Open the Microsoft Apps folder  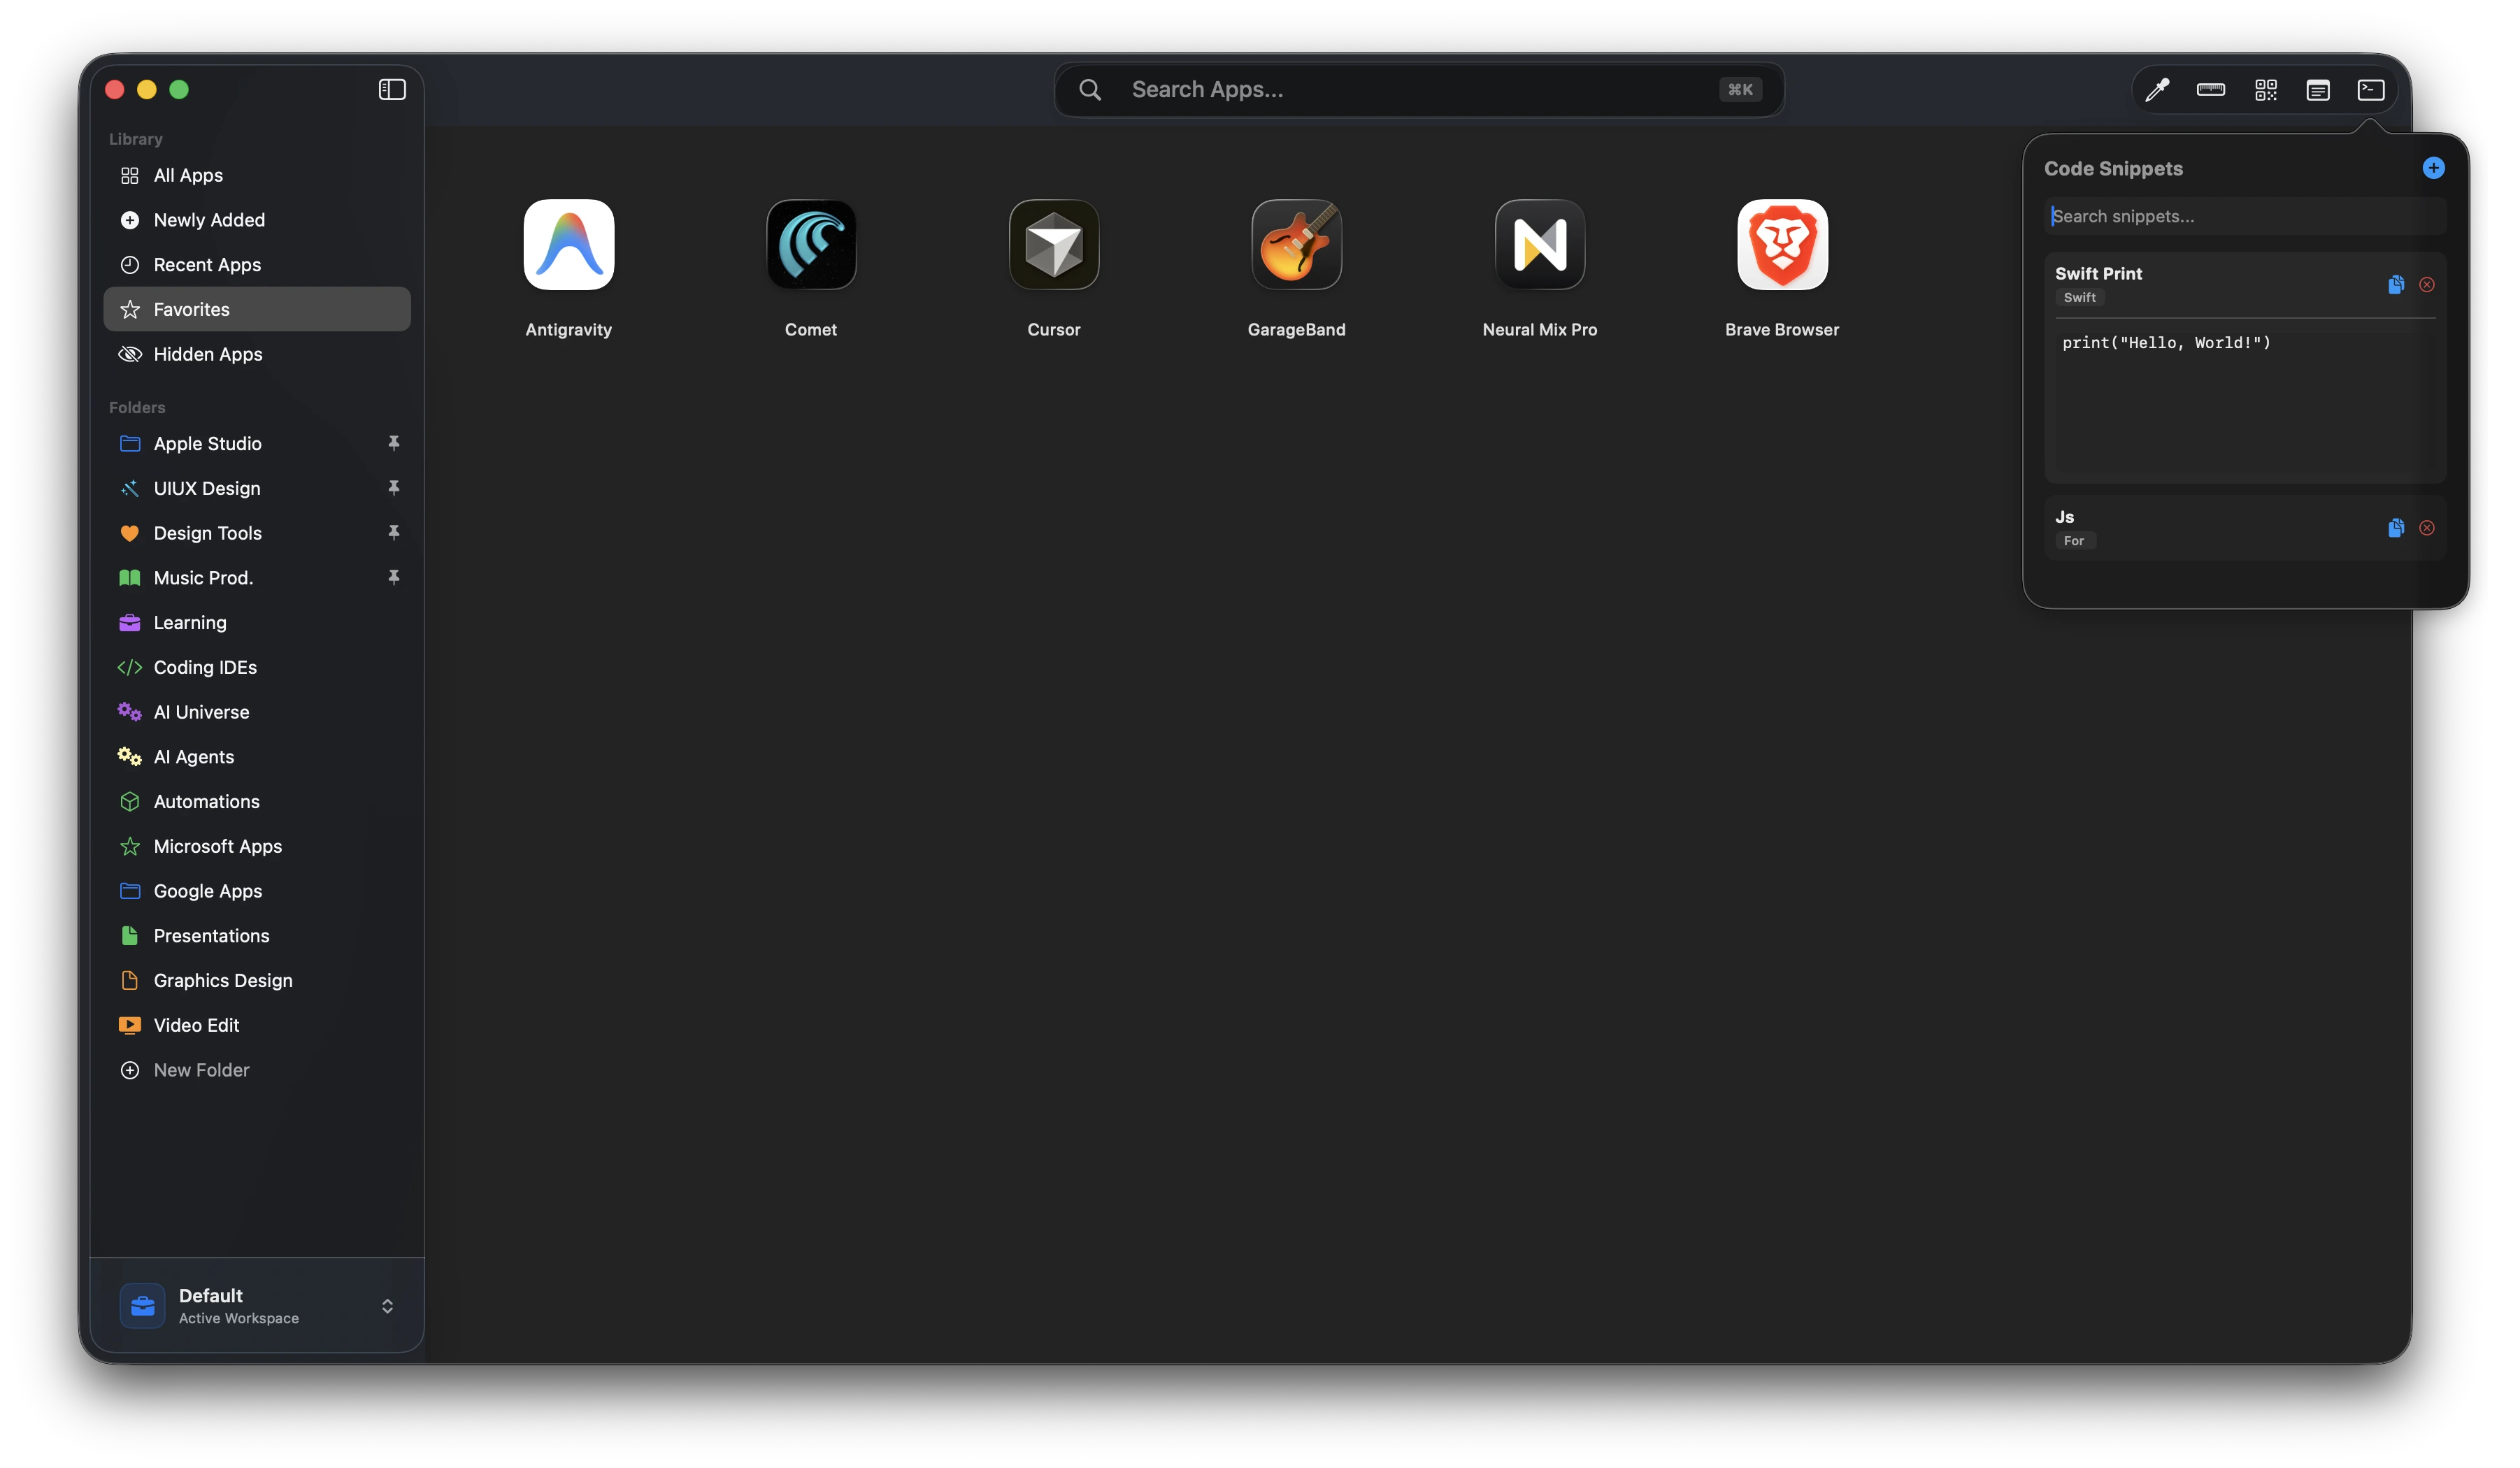[x=257, y=847]
